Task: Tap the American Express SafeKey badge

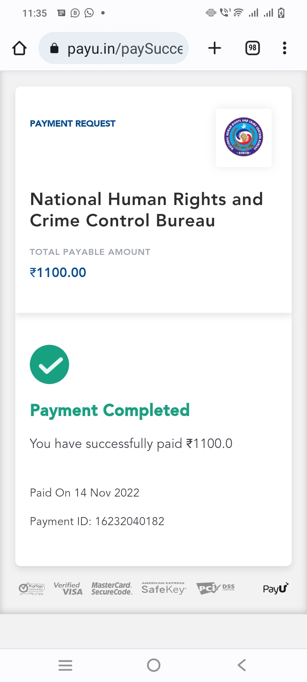Action: tap(164, 589)
